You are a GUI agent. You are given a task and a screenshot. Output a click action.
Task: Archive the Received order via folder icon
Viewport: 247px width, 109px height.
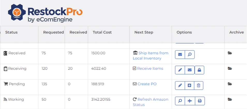(x=230, y=53)
